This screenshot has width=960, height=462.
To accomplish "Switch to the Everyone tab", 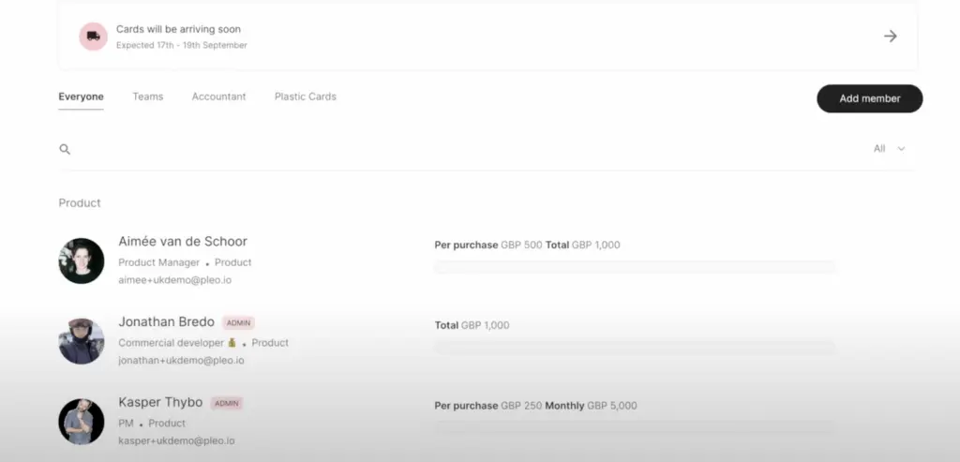I will 81,97.
